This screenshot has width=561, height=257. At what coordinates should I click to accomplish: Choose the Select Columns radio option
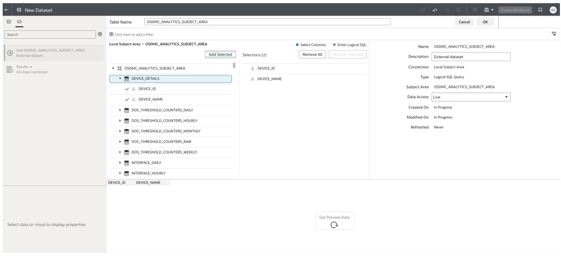(311, 44)
